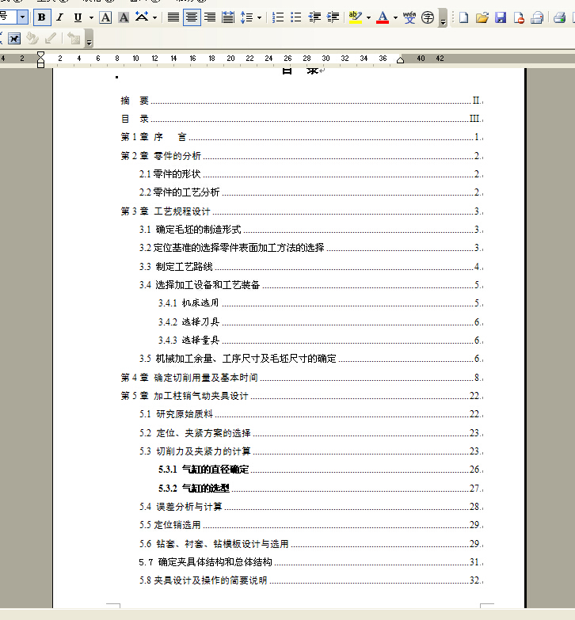Click the TOC entry 第1章 序 言
Viewport: 575px width, 620px height.
pyautogui.click(x=154, y=137)
